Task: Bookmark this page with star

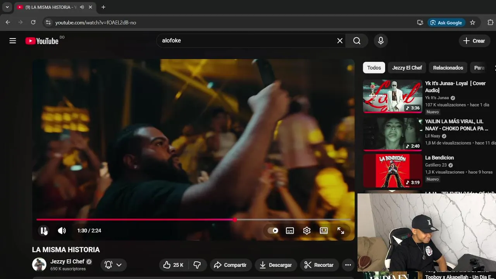Action: [472, 22]
